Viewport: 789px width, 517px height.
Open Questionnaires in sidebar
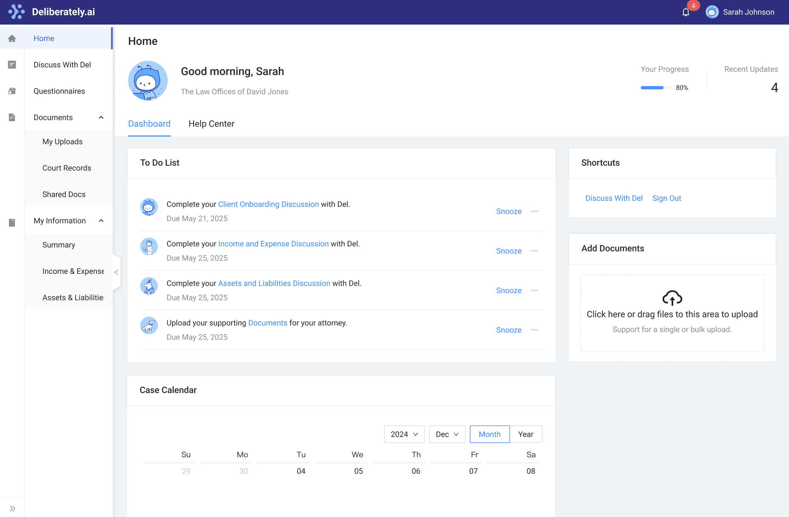(x=59, y=91)
